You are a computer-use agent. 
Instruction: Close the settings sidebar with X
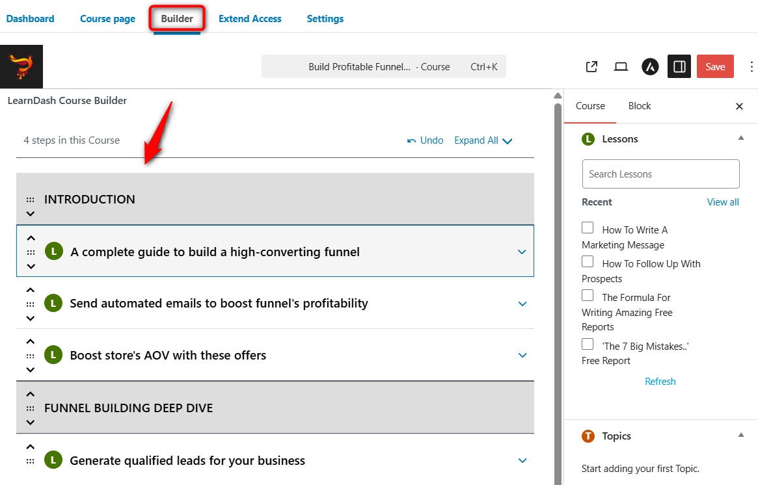(739, 107)
